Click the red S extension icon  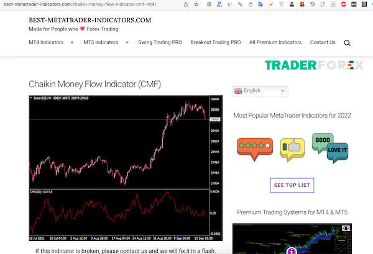tap(302, 4)
